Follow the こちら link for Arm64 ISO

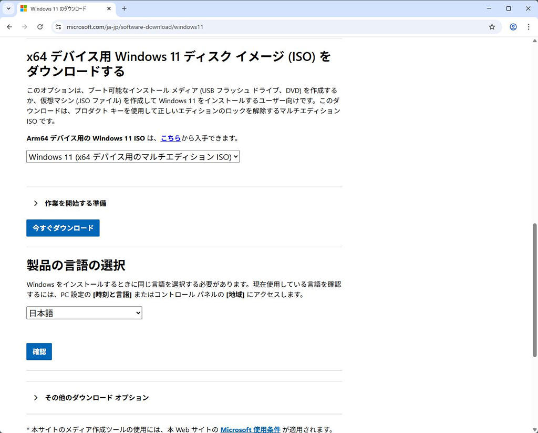tap(171, 138)
